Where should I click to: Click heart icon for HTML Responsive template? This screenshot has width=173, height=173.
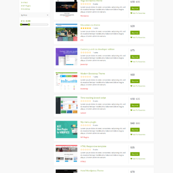(131, 159)
